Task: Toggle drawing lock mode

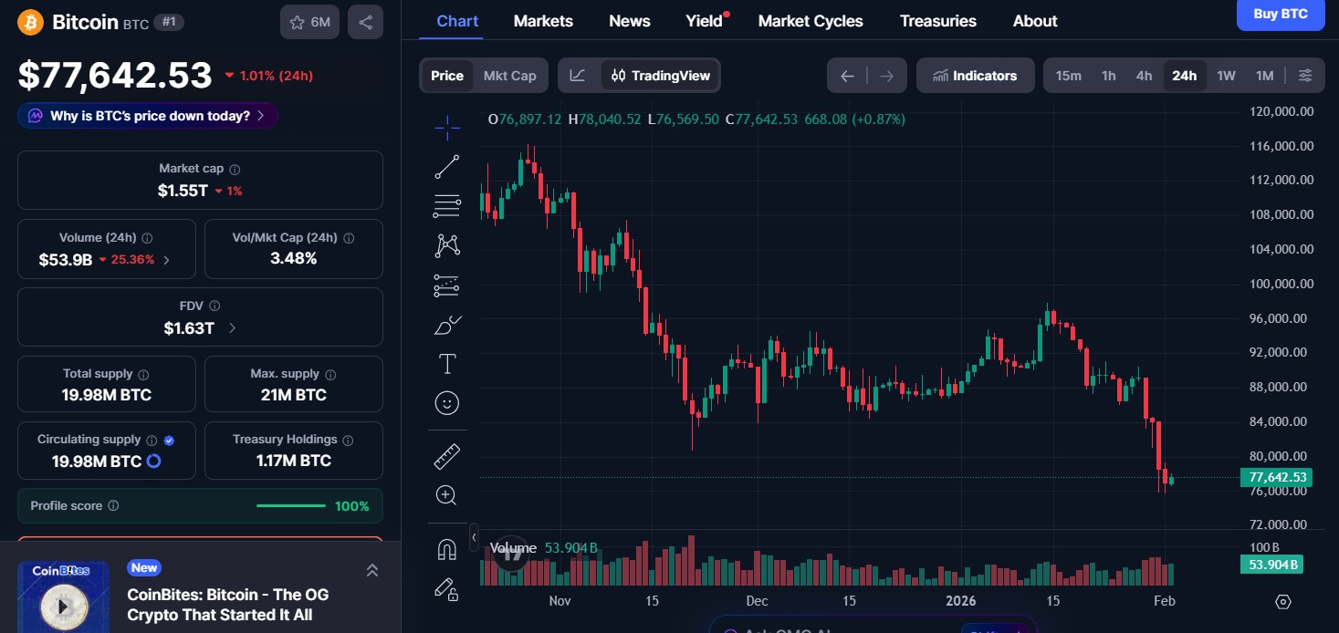Action: (x=446, y=590)
